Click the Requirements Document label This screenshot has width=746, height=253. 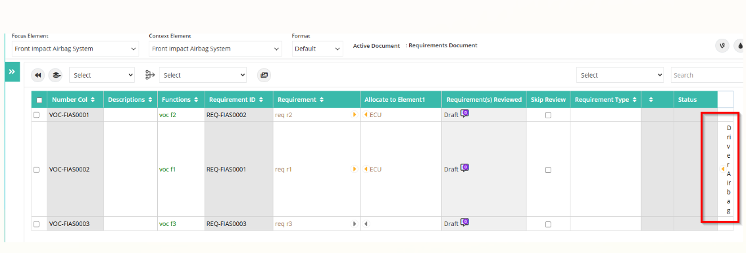pyautogui.click(x=443, y=45)
